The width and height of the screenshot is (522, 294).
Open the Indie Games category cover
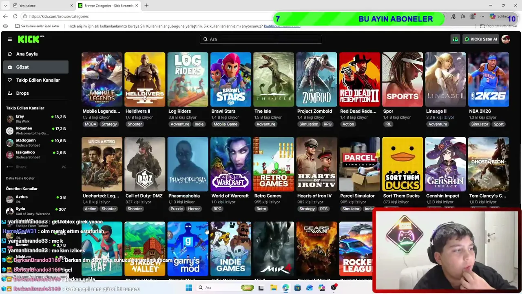[x=231, y=249]
